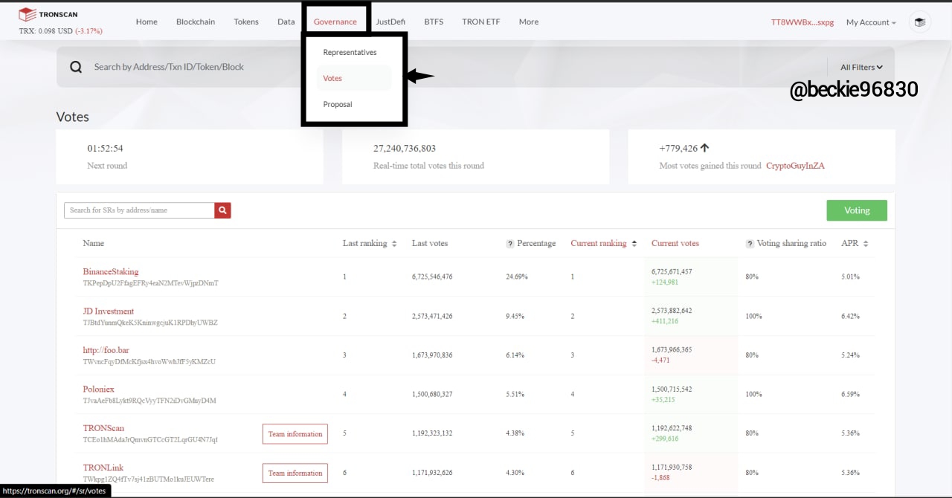This screenshot has height=498, width=952.
Task: Click the green Voting button
Action: [857, 210]
